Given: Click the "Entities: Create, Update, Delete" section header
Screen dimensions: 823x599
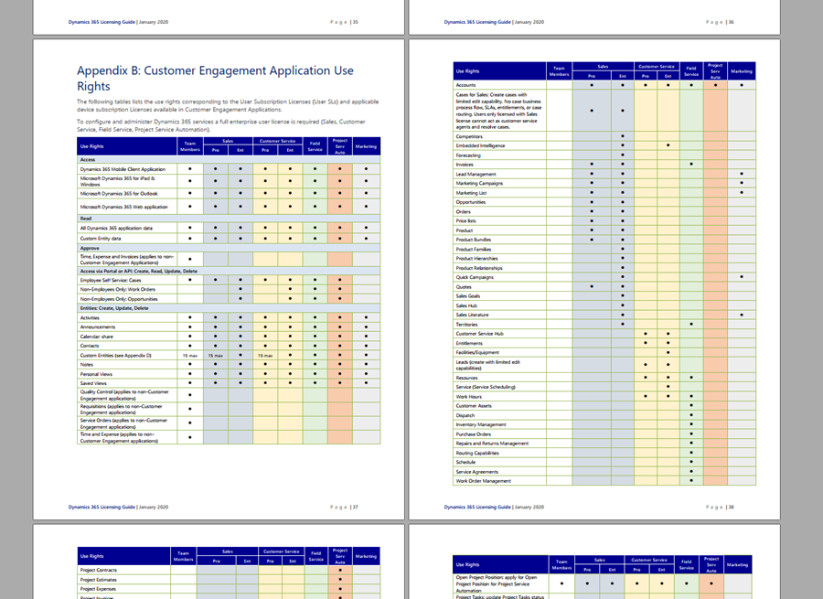Looking at the screenshot, I should coord(114,308).
